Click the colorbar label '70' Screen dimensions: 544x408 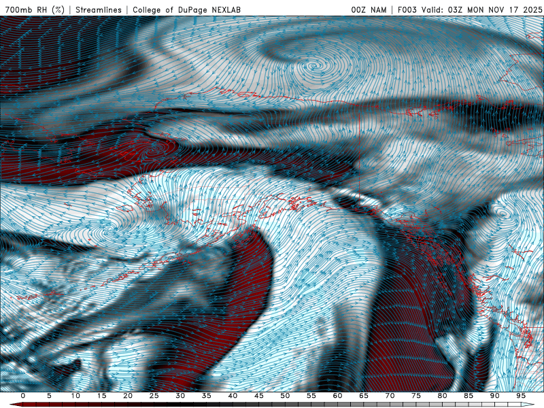tap(390, 396)
